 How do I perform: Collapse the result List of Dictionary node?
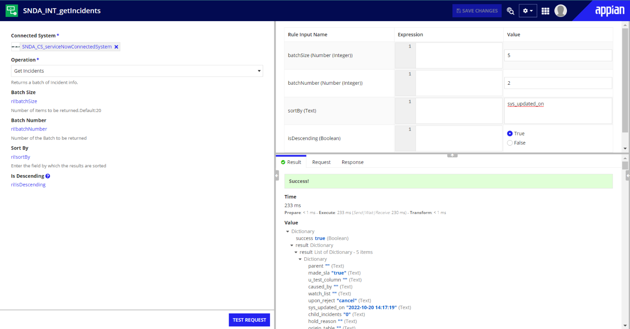(296, 252)
